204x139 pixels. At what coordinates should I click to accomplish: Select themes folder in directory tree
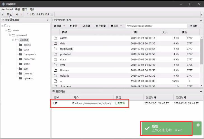point(28,74)
